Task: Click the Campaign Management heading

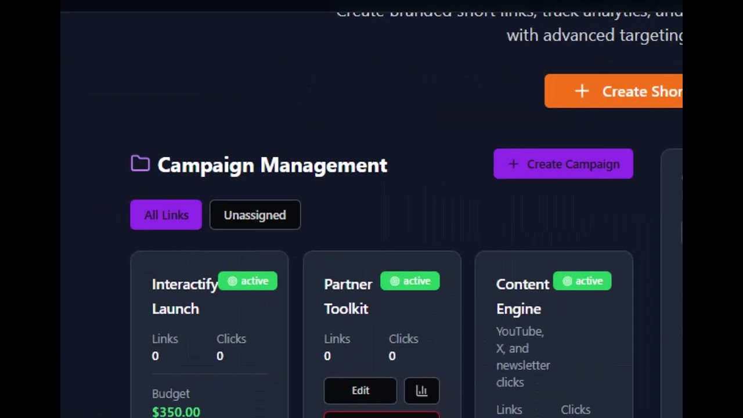Action: [x=272, y=165]
